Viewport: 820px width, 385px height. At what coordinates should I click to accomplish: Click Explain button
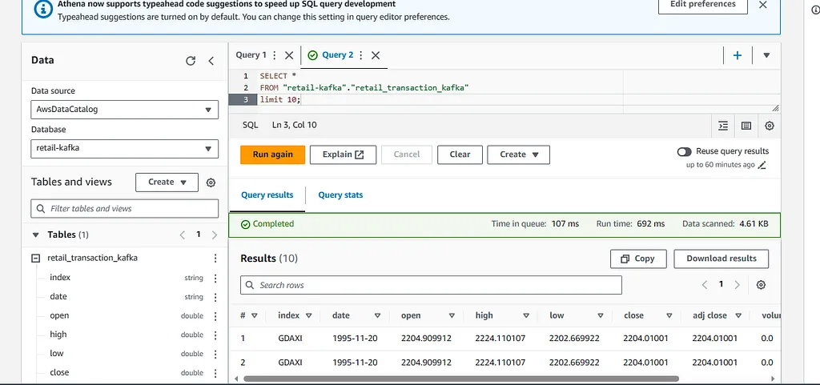(343, 154)
